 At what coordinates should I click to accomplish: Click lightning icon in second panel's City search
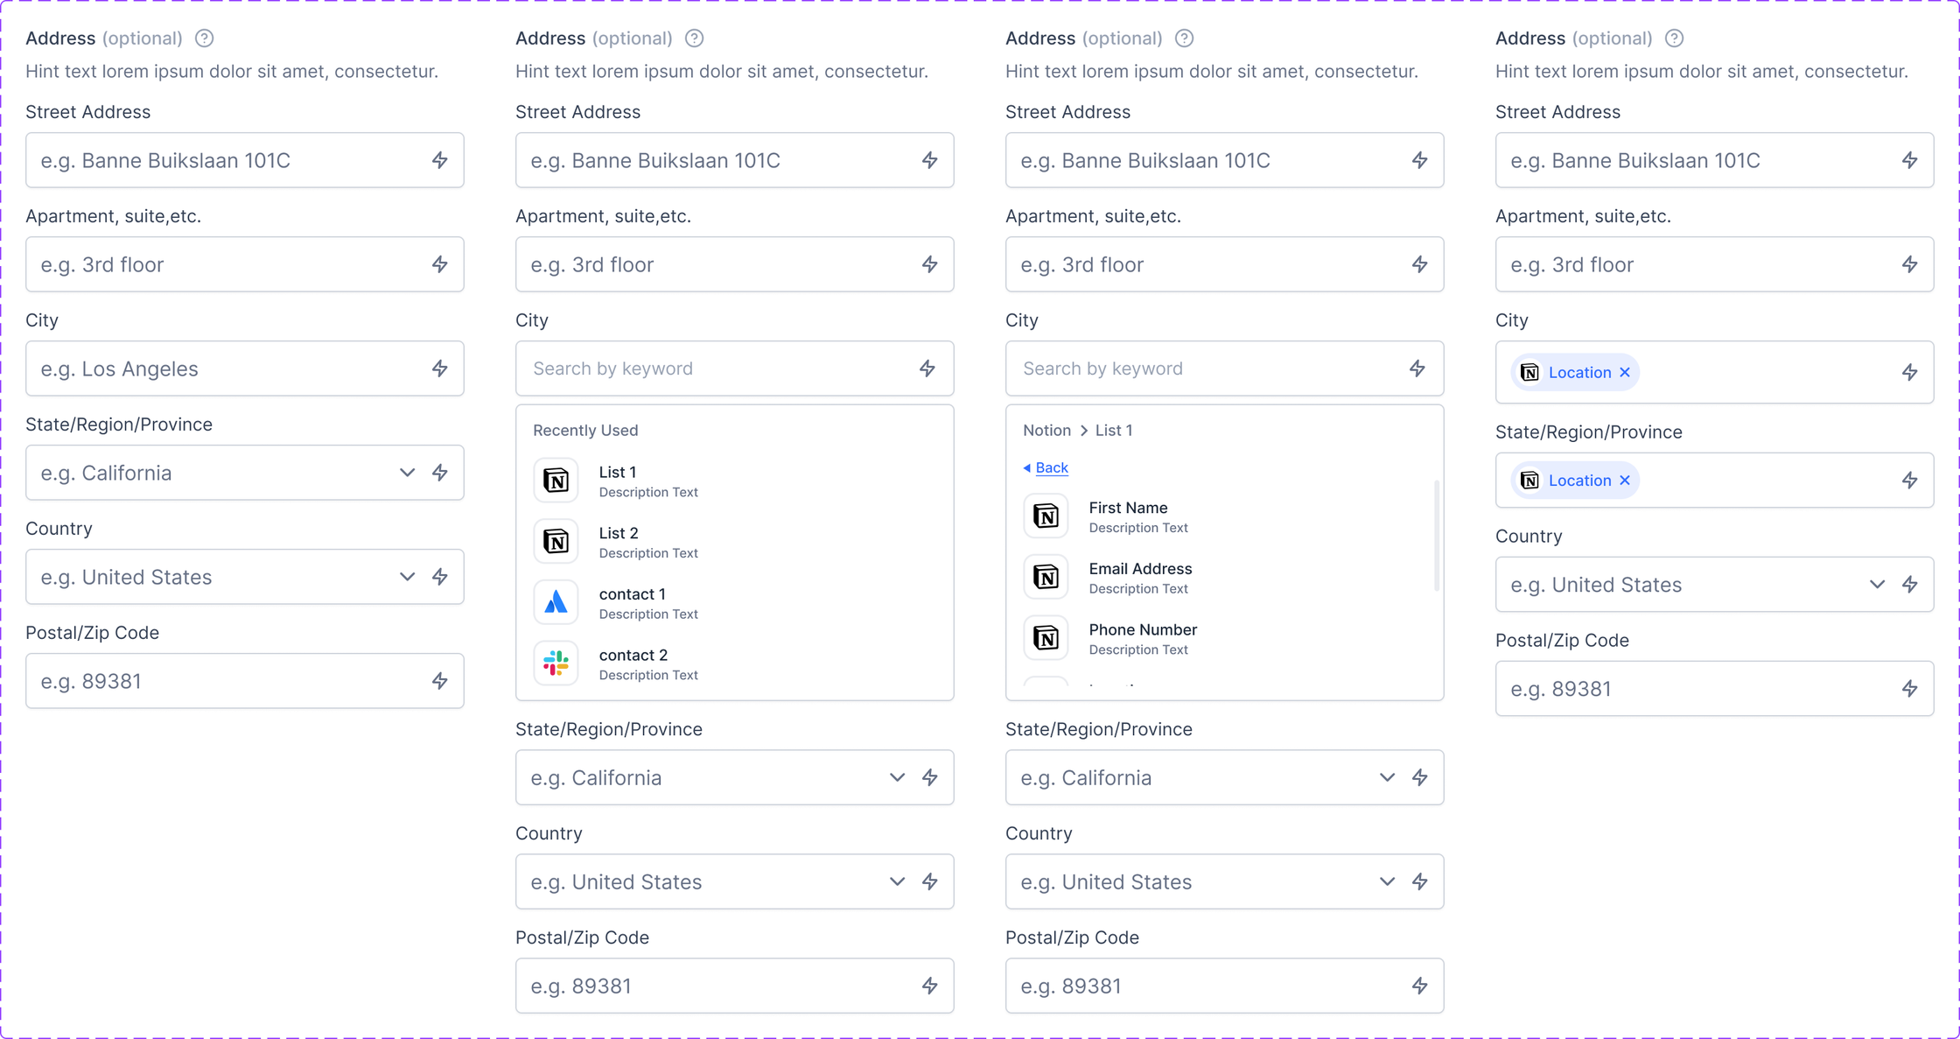(x=927, y=369)
